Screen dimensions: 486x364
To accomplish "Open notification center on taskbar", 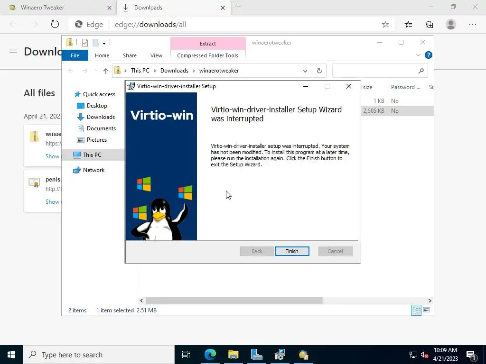I will coord(471,355).
